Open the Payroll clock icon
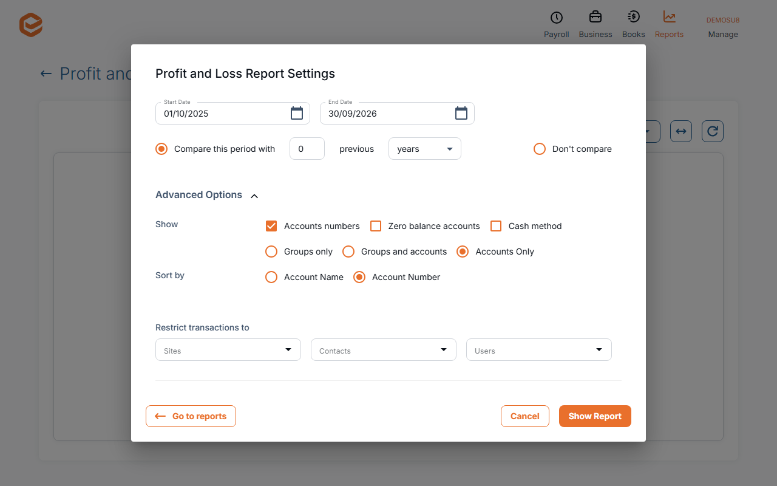777x486 pixels. [x=556, y=18]
